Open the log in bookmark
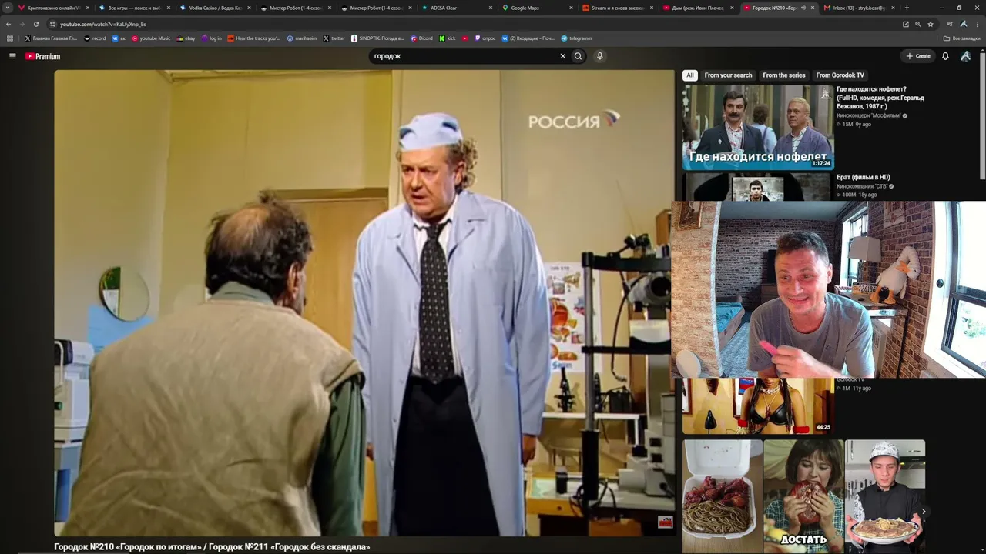 coord(210,38)
